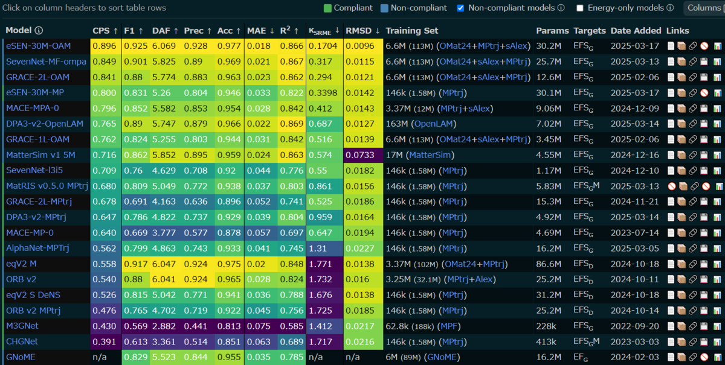The height and width of the screenshot is (365, 725).
Task: Click the floppy disk icon for CHGNet
Action: [704, 341]
